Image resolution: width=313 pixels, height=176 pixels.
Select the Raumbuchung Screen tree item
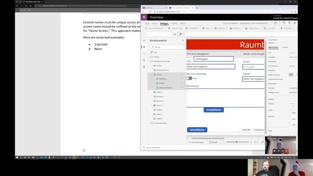[162, 61]
